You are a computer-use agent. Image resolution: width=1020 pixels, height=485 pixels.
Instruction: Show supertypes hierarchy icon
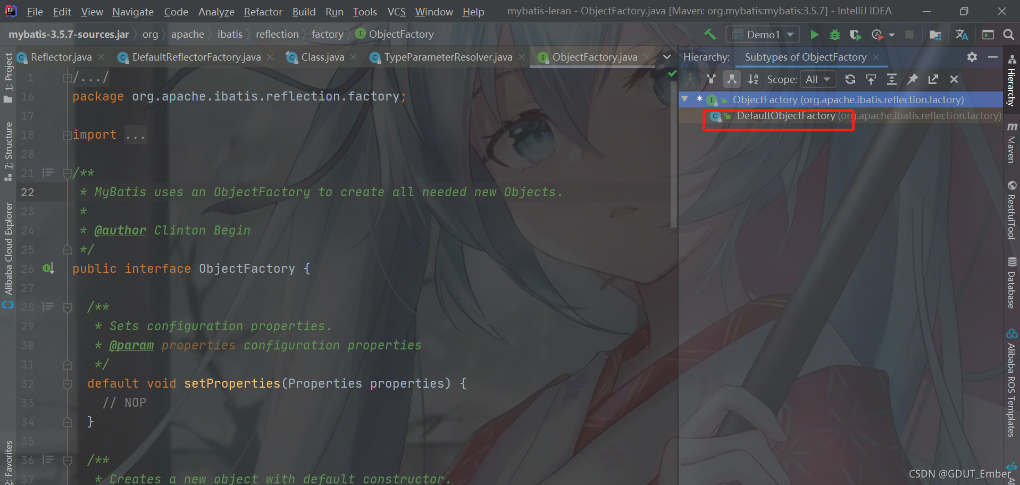(x=711, y=79)
